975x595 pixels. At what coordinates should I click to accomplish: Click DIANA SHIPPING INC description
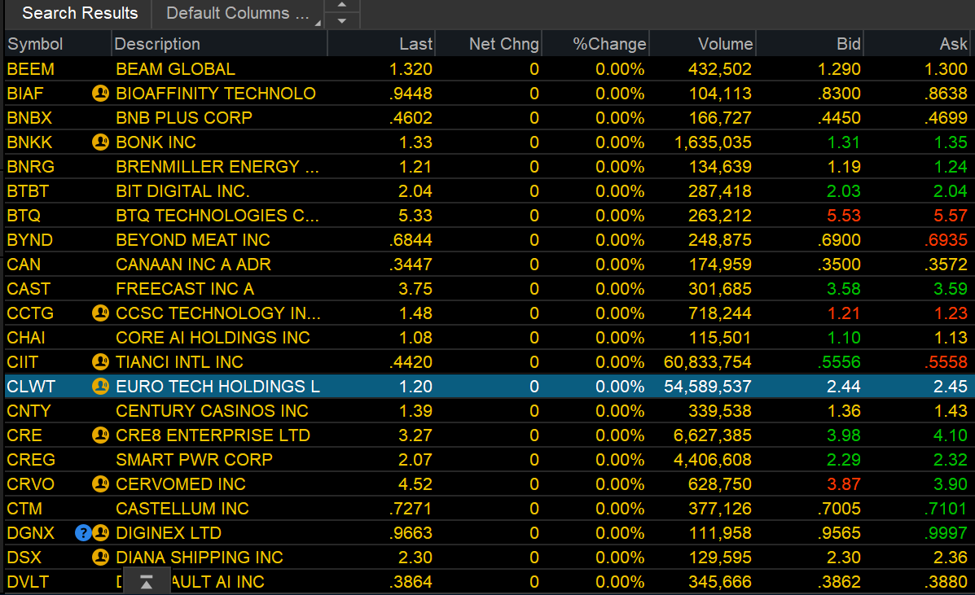coord(199,557)
